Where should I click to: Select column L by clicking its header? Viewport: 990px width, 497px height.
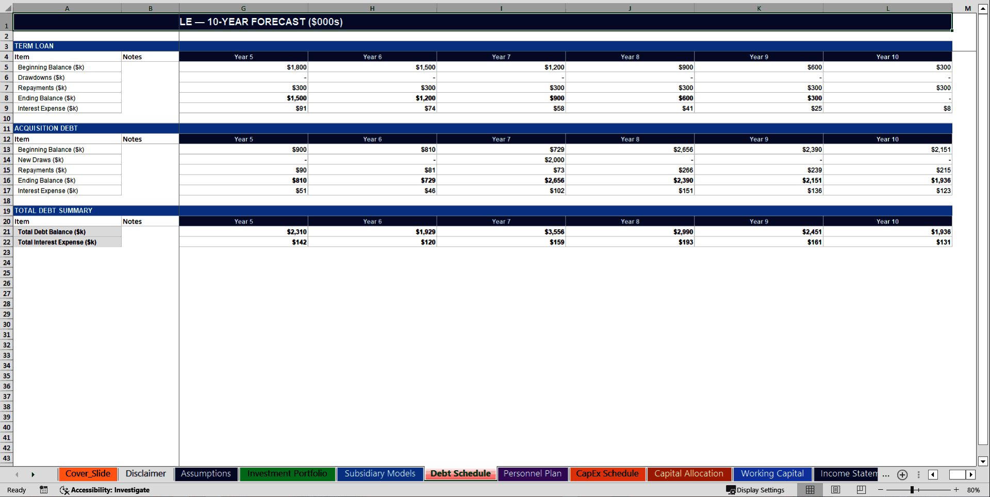tap(887, 8)
